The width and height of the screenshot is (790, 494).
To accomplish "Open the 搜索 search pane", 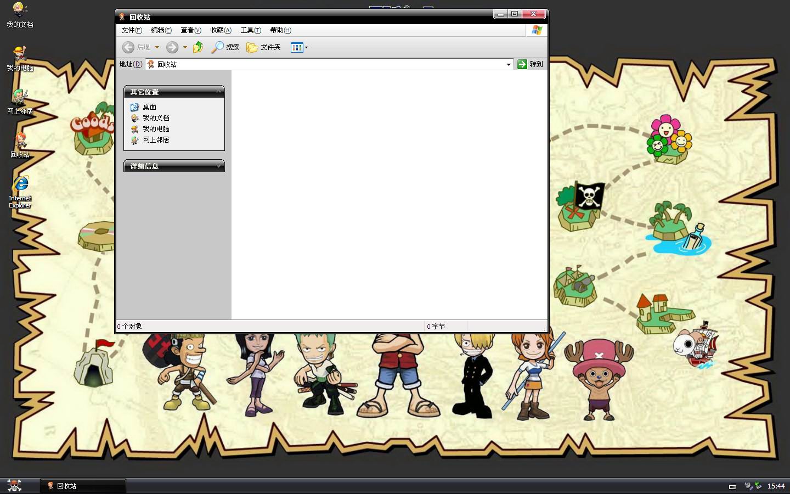I will pyautogui.click(x=225, y=47).
